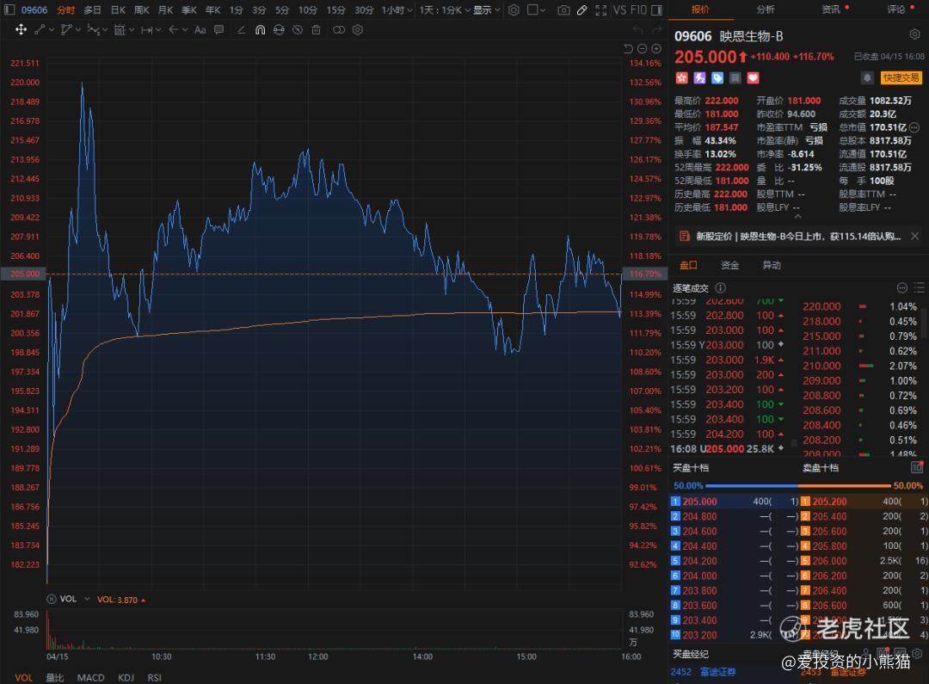
Task: Open the 分析 analysis tab
Action: coord(766,9)
